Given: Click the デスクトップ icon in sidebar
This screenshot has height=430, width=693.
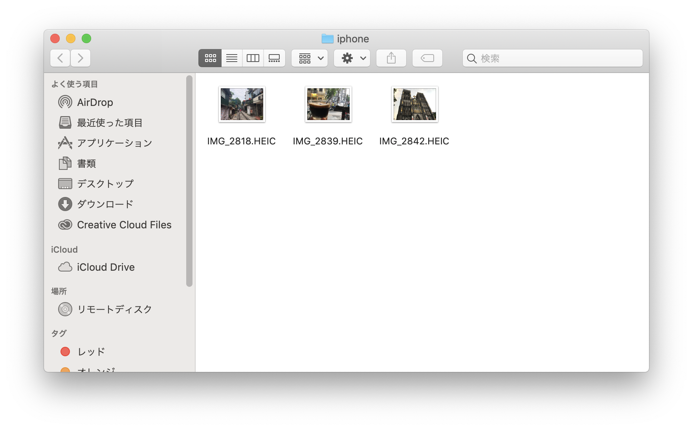Looking at the screenshot, I should tap(65, 184).
